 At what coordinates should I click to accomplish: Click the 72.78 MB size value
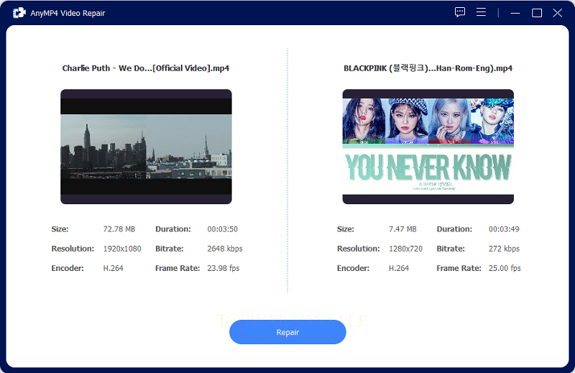point(119,229)
